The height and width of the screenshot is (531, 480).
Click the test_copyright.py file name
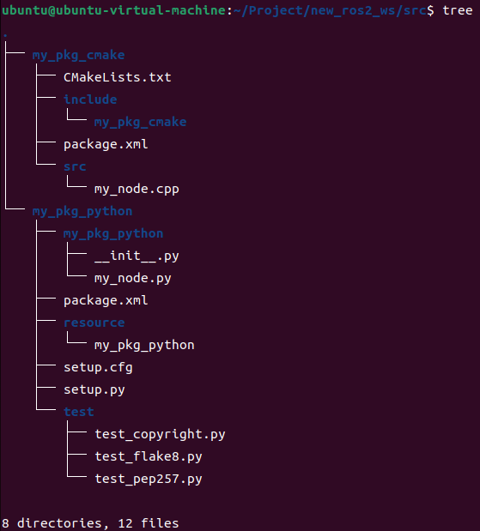coord(160,434)
